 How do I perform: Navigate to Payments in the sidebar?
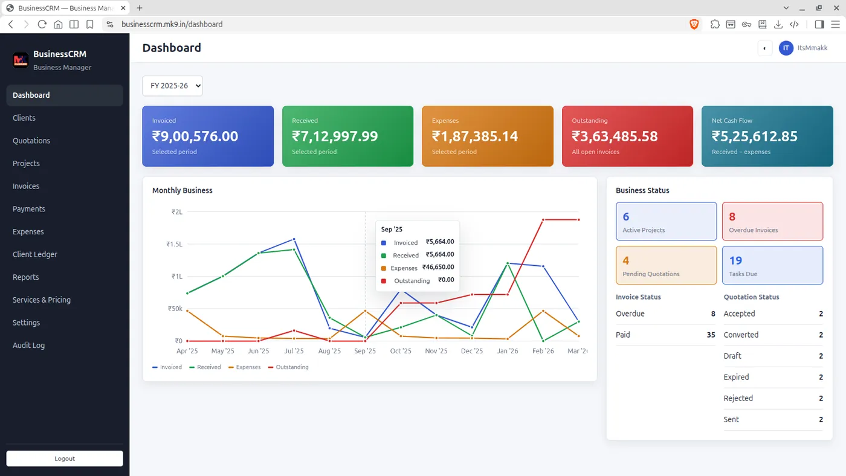65,209
